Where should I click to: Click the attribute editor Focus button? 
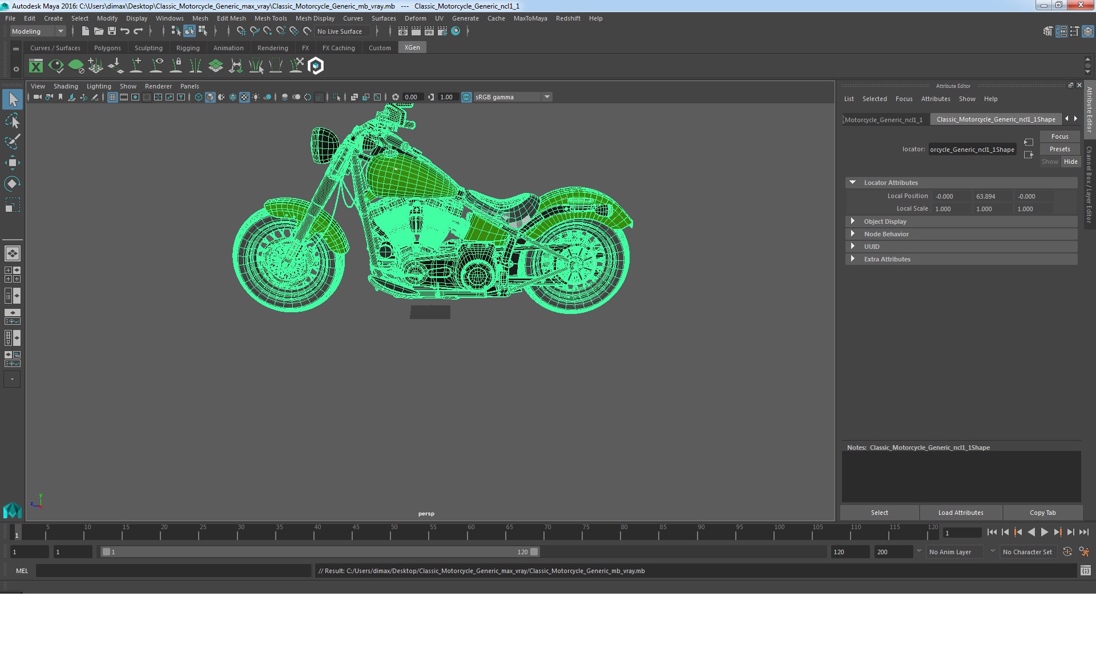[x=1060, y=136]
